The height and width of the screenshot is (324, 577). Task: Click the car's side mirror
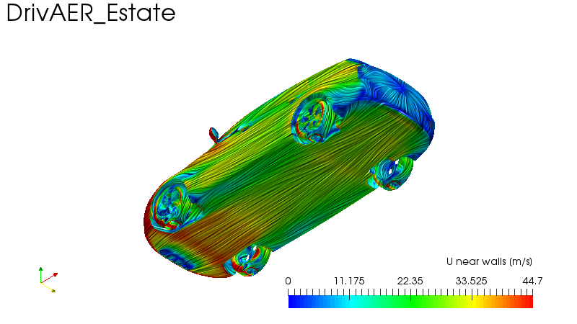click(214, 135)
